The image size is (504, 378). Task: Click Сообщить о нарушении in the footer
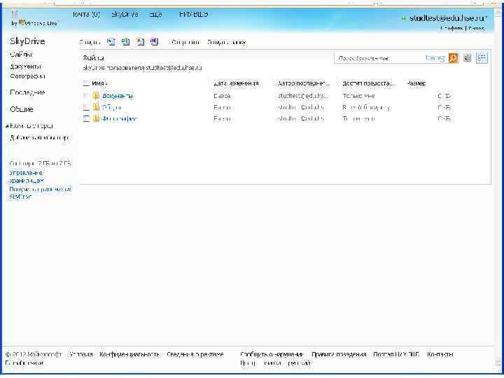tap(272, 354)
